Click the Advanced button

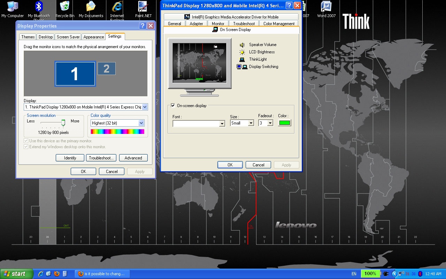coord(133,158)
